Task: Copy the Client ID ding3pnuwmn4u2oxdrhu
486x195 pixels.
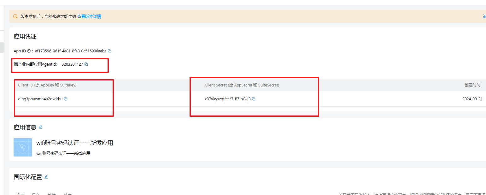Action: (x=66, y=99)
